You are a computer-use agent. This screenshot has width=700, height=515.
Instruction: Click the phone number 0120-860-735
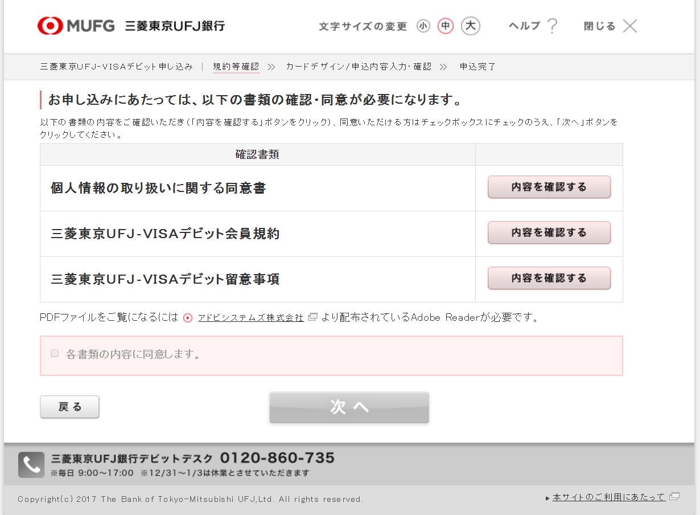(x=278, y=458)
